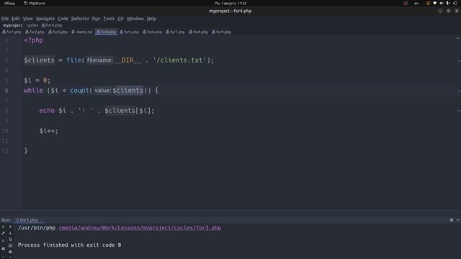Switch to the for2.php tab

point(35,32)
